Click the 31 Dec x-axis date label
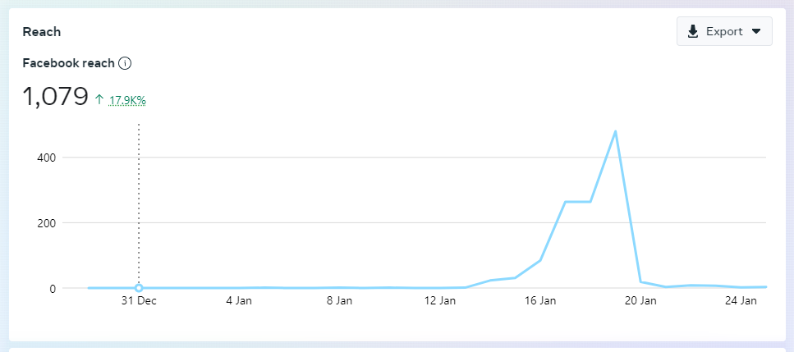 [x=139, y=301]
